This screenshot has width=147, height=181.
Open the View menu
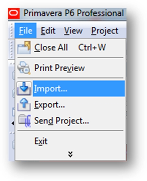(73, 30)
